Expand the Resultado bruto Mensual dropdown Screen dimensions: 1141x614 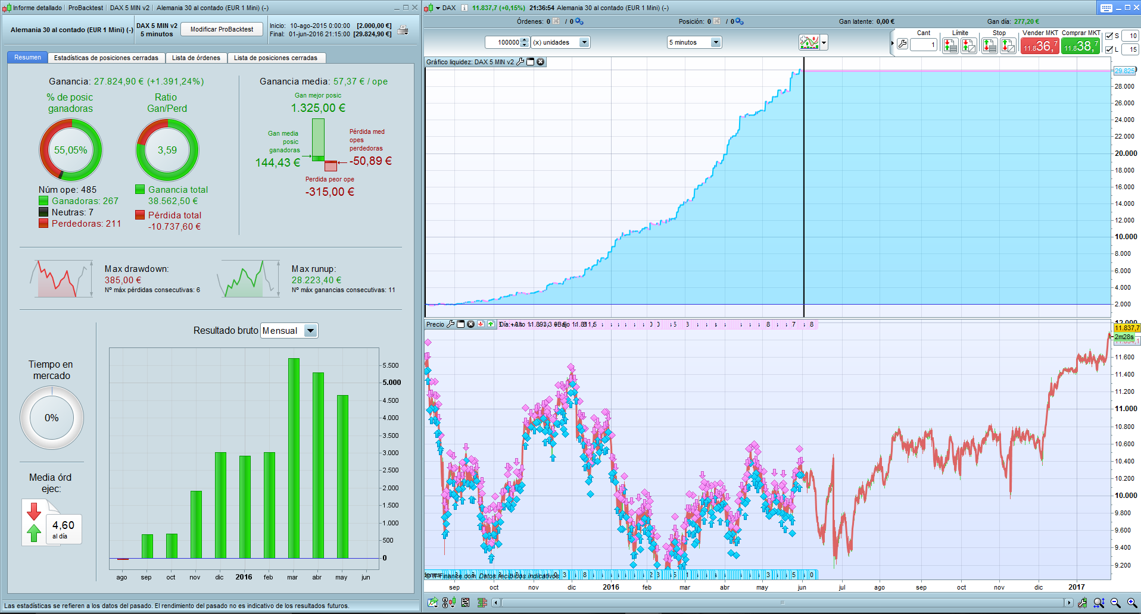(310, 331)
